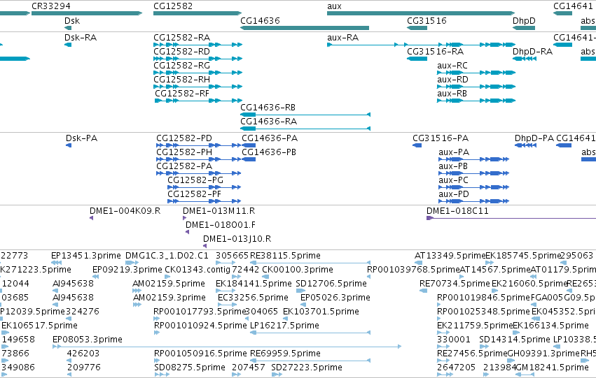Click EST LP16217.5prime
Screen dimensions: 596x378
coord(284,326)
